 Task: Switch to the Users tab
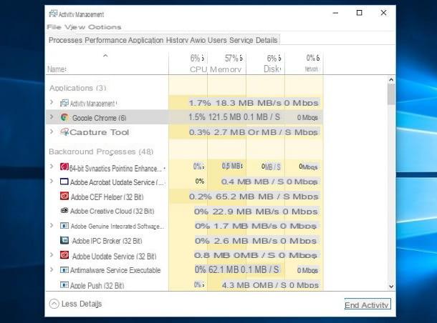pyautogui.click(x=217, y=40)
